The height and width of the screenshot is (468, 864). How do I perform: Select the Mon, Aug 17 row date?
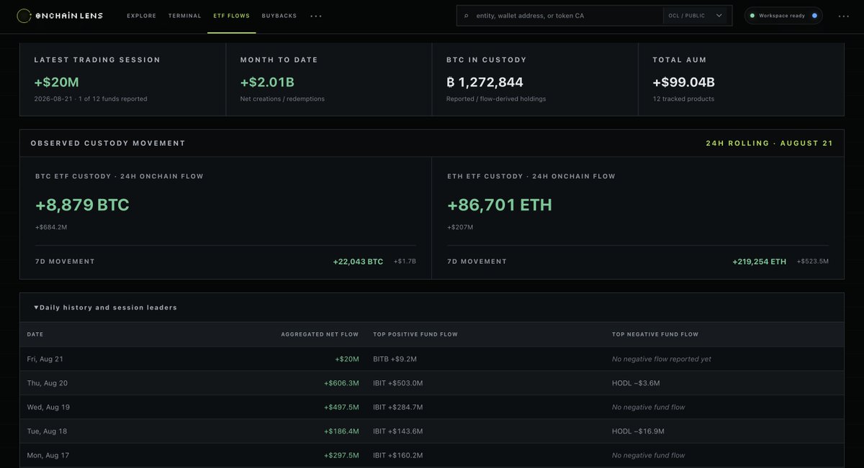tap(48, 455)
